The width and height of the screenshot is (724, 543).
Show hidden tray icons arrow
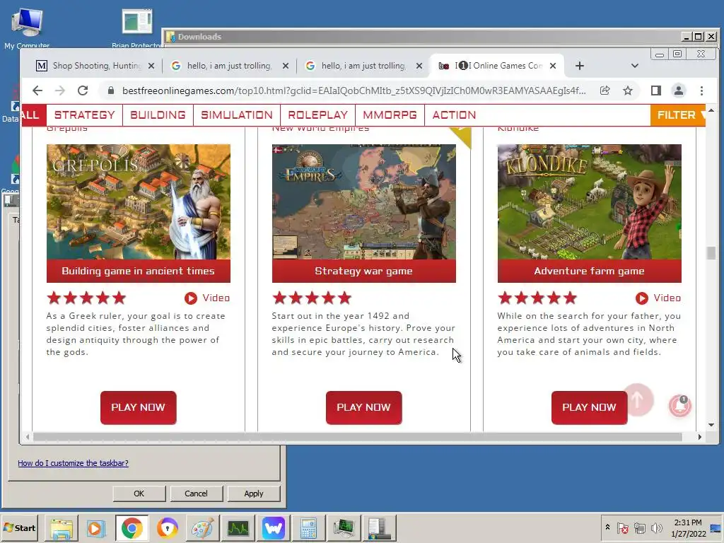pos(607,527)
